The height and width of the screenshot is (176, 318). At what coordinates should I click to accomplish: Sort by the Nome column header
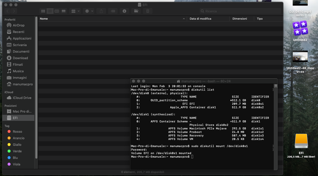(112, 19)
